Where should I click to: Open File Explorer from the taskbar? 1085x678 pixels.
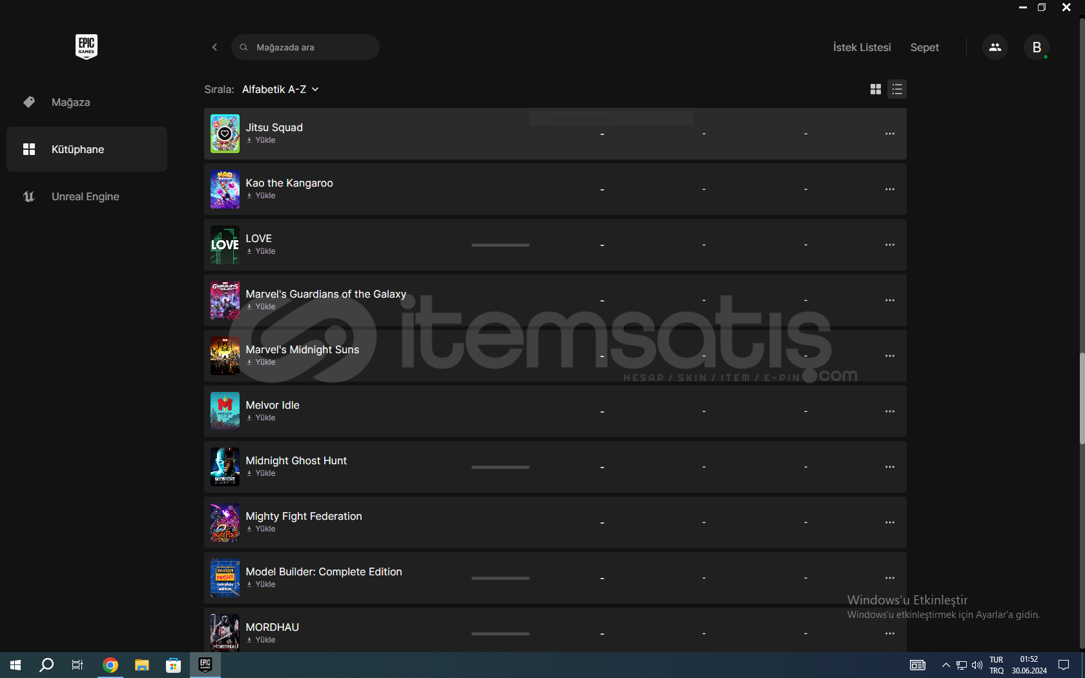click(x=141, y=665)
